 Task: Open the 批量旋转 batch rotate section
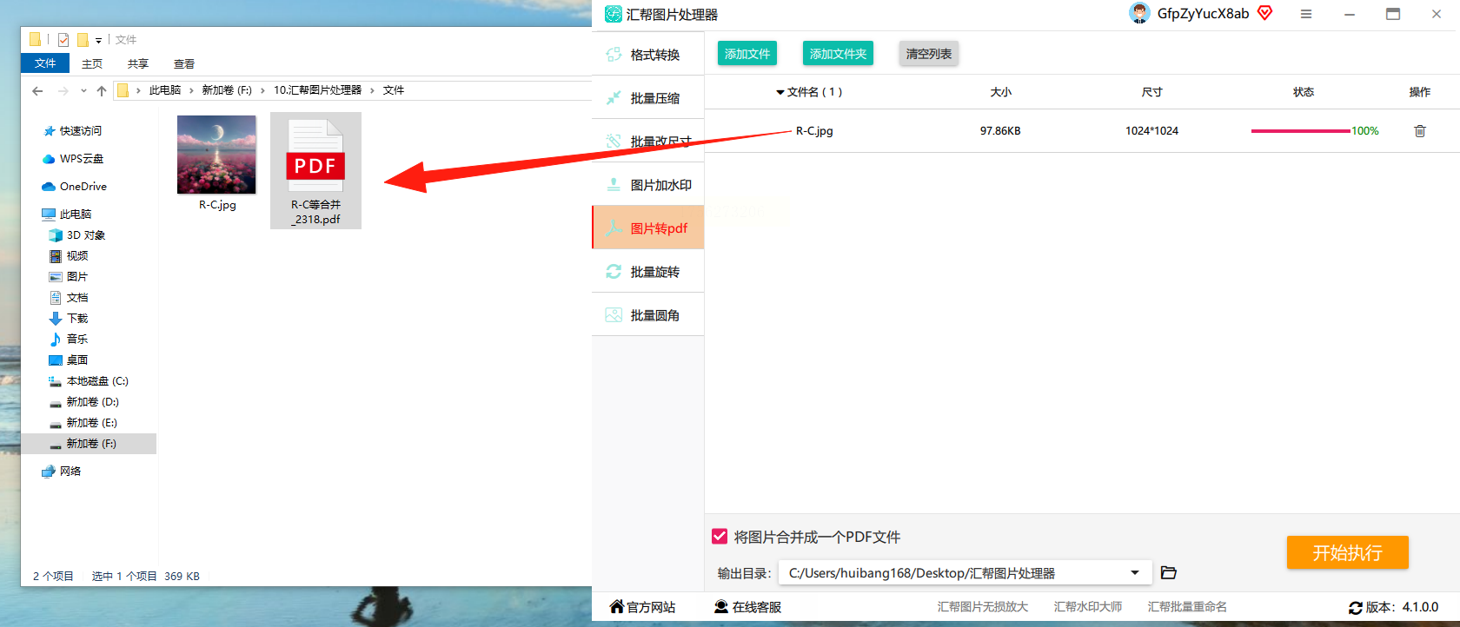click(x=647, y=272)
